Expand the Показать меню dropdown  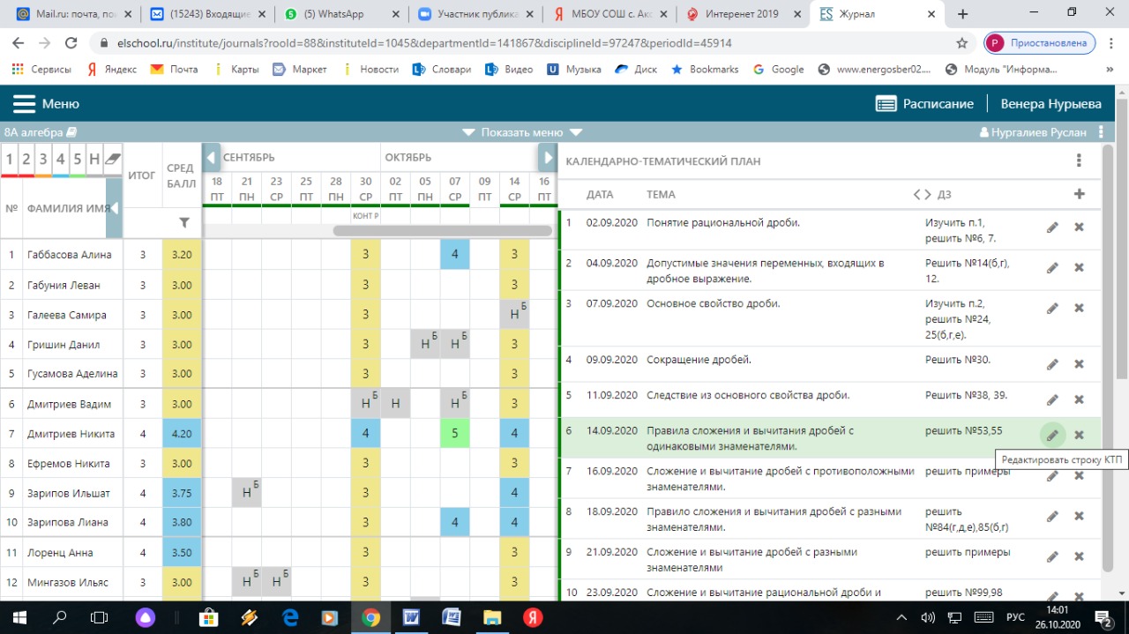522,132
